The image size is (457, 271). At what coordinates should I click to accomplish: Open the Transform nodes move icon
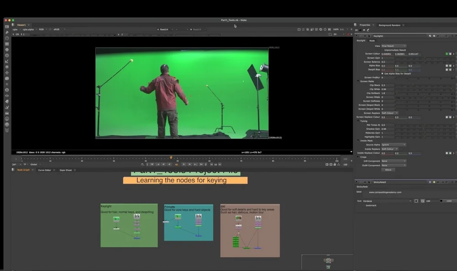pos(7,73)
